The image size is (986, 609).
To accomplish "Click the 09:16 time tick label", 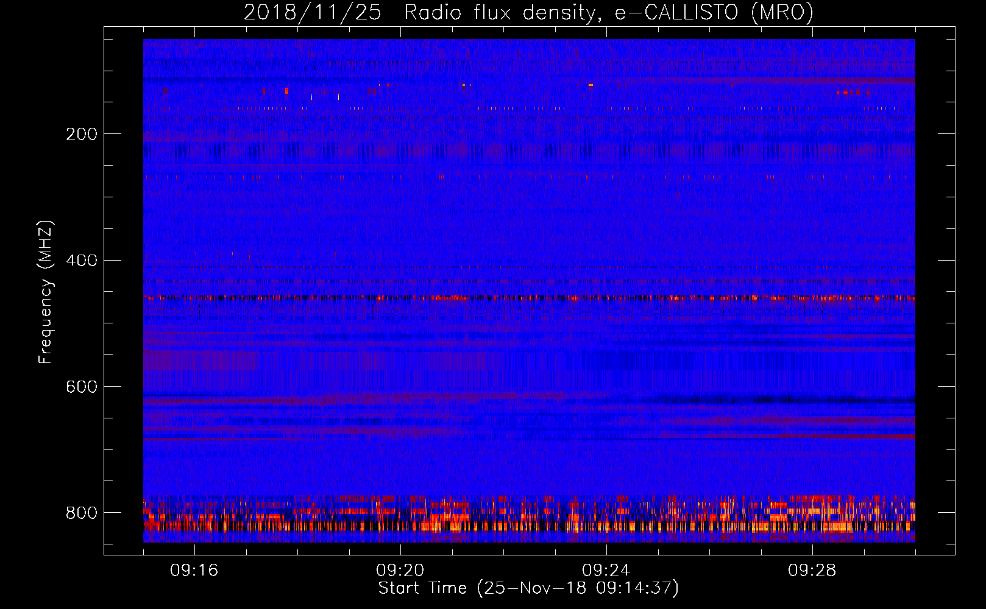I will [x=194, y=571].
